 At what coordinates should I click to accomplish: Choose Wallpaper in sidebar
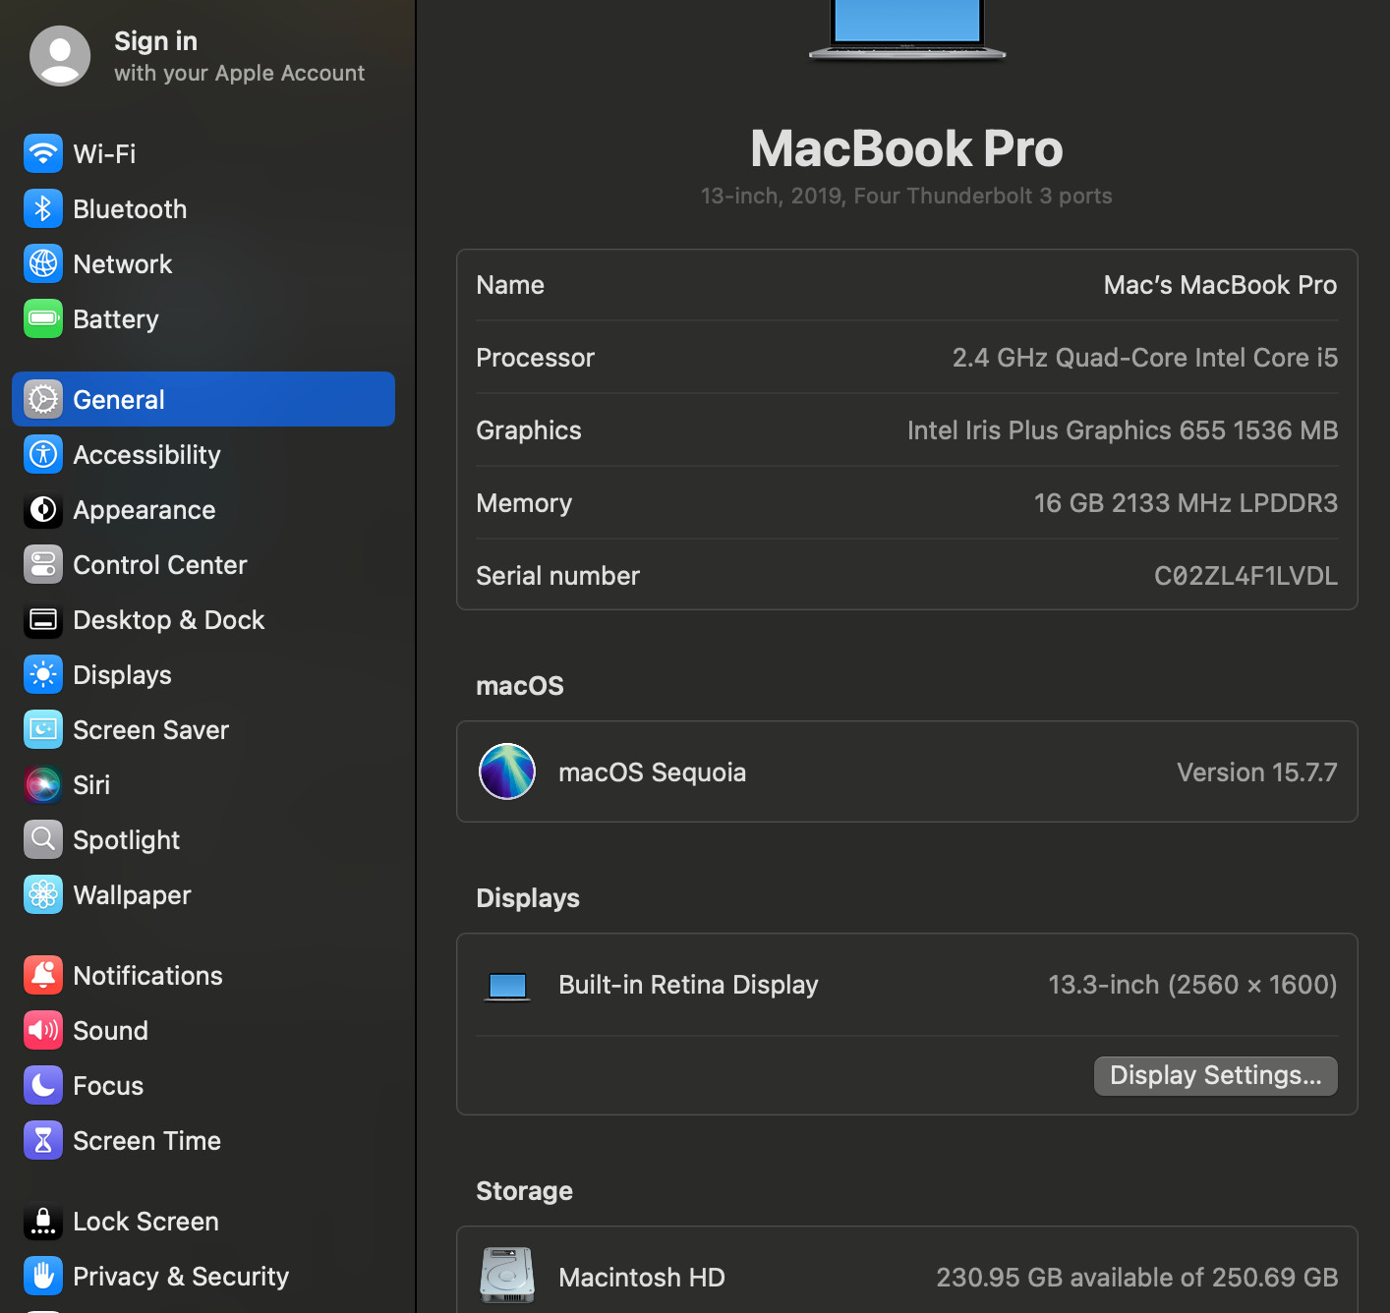click(203, 894)
